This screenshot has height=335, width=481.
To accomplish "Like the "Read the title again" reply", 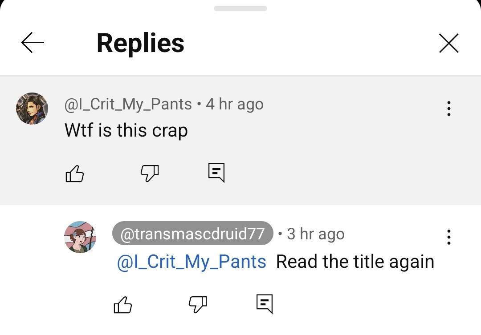I will (123, 305).
